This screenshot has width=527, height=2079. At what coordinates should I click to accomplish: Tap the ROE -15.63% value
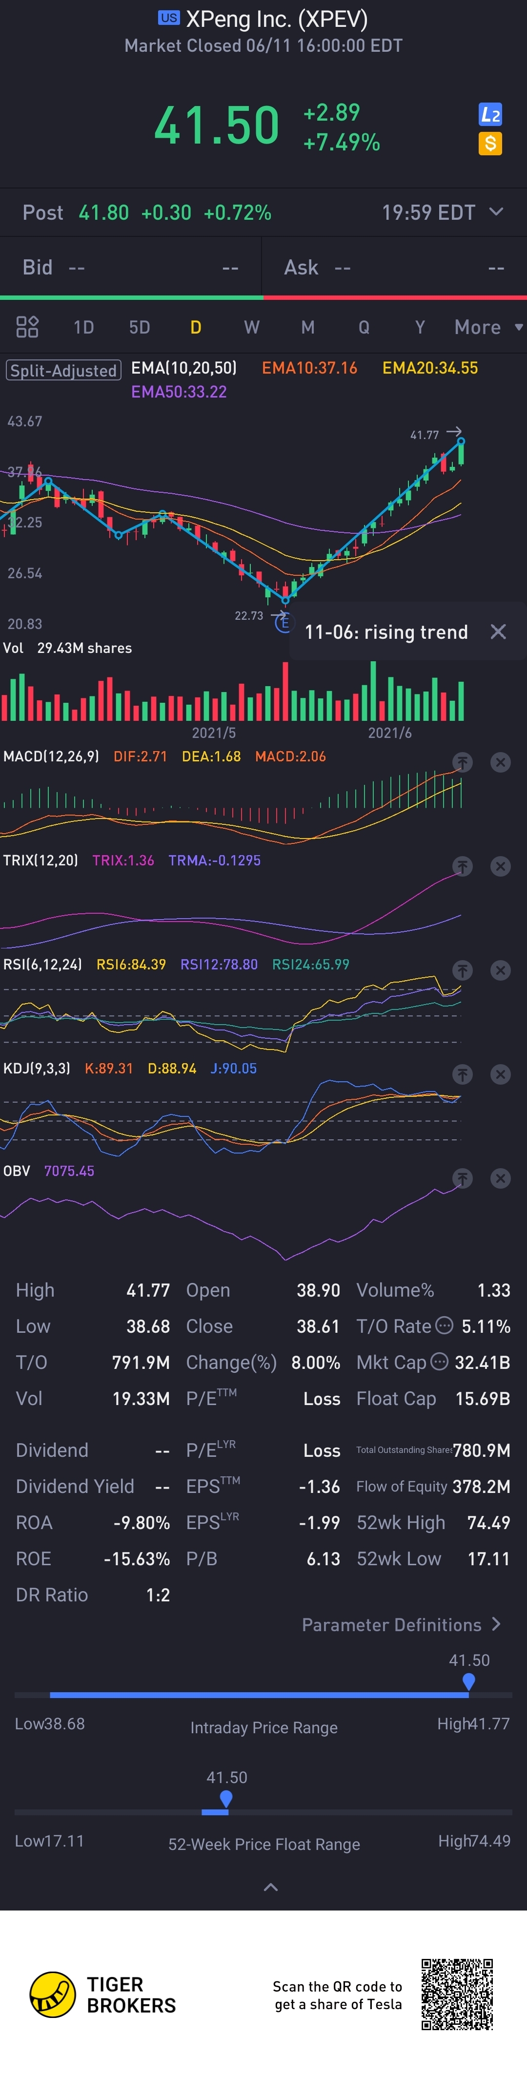(137, 1558)
